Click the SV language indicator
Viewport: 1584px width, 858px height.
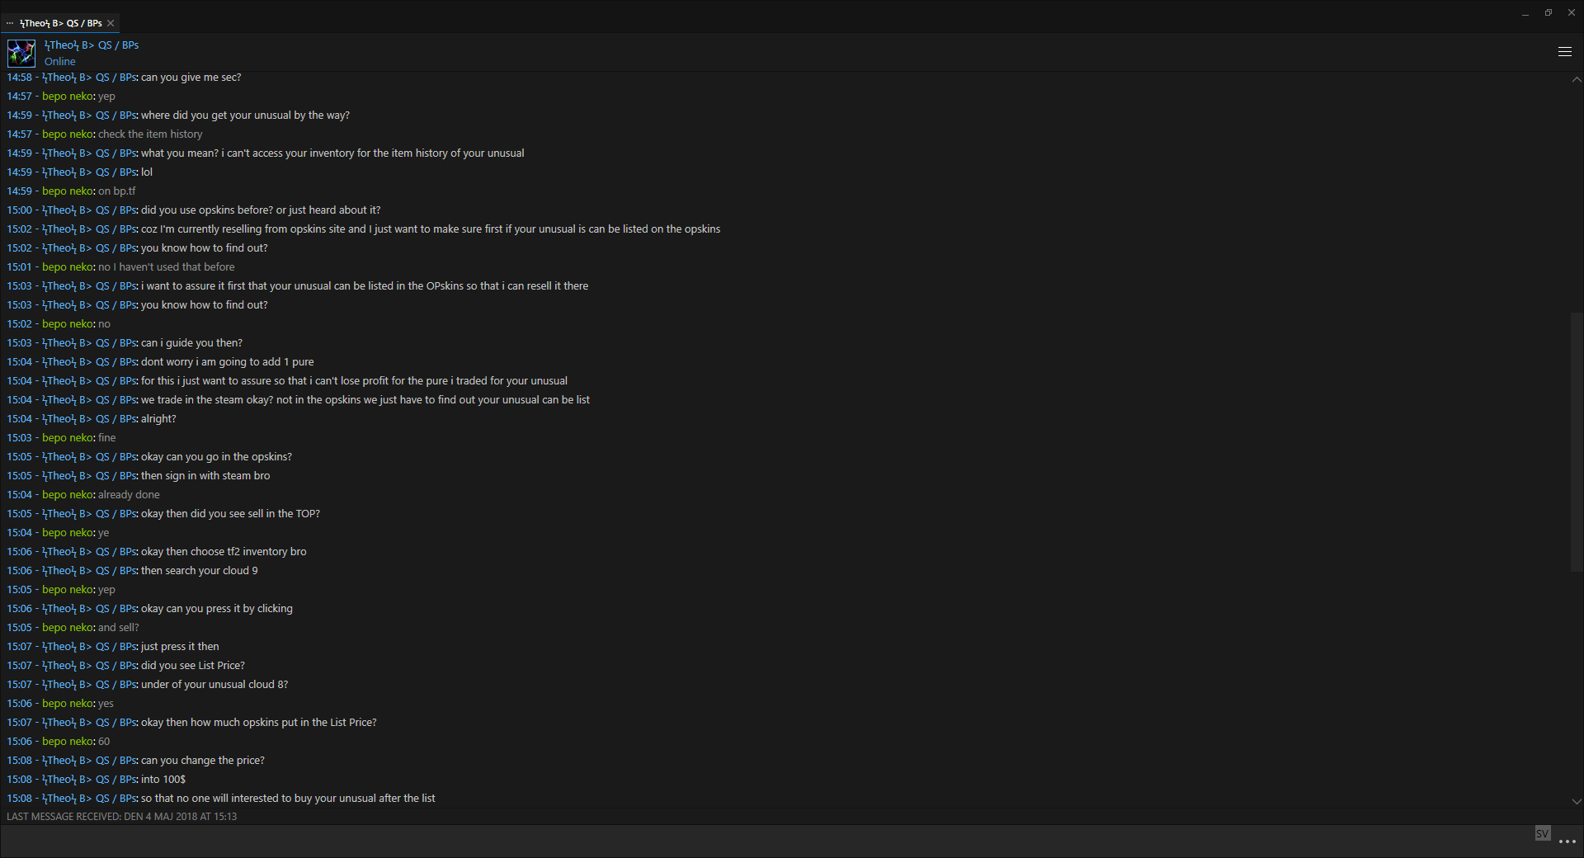(x=1542, y=834)
